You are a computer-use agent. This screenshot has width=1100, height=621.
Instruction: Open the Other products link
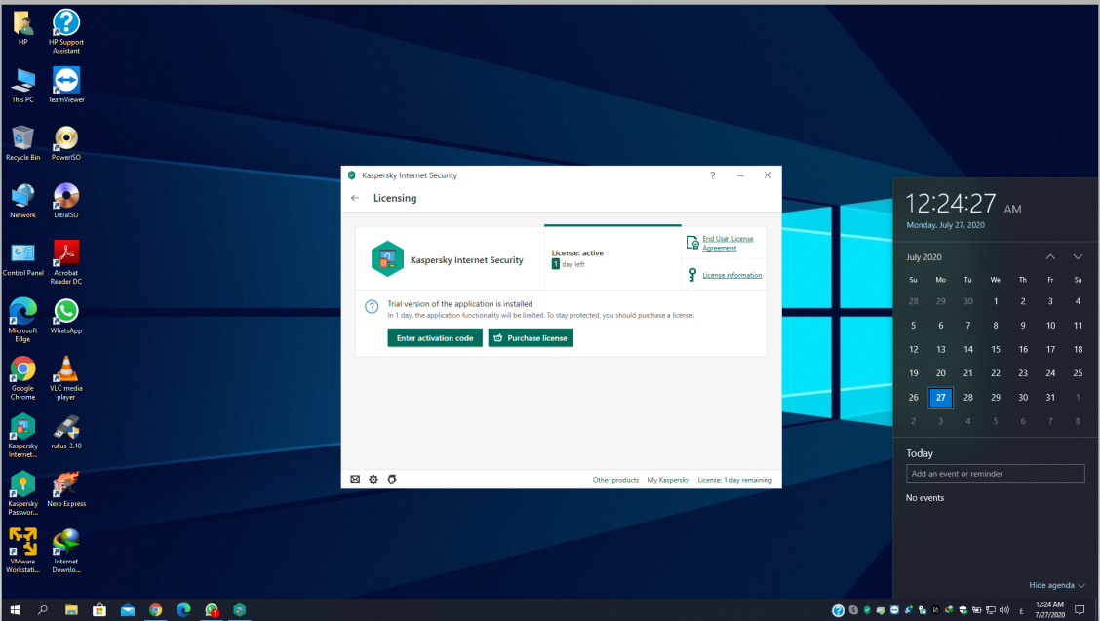tap(615, 480)
